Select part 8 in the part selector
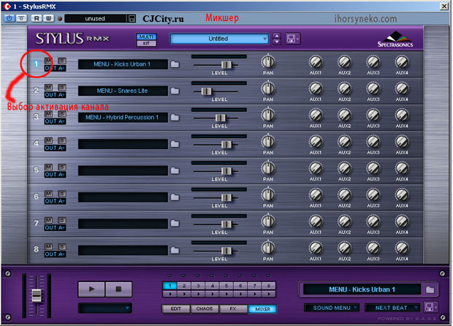Image resolution: width=453 pixels, height=326 pixels. click(x=269, y=286)
